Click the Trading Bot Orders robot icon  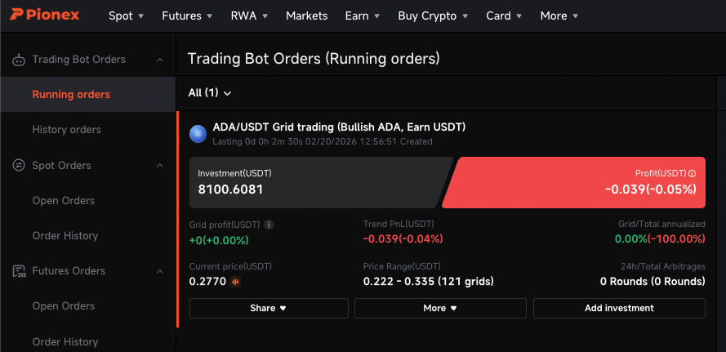(18, 60)
